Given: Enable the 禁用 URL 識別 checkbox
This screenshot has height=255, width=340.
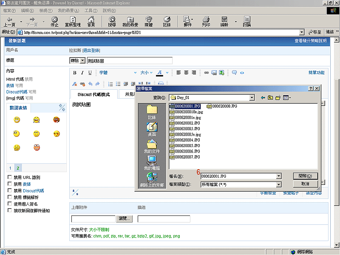Looking at the screenshot, I should (x=10, y=177).
